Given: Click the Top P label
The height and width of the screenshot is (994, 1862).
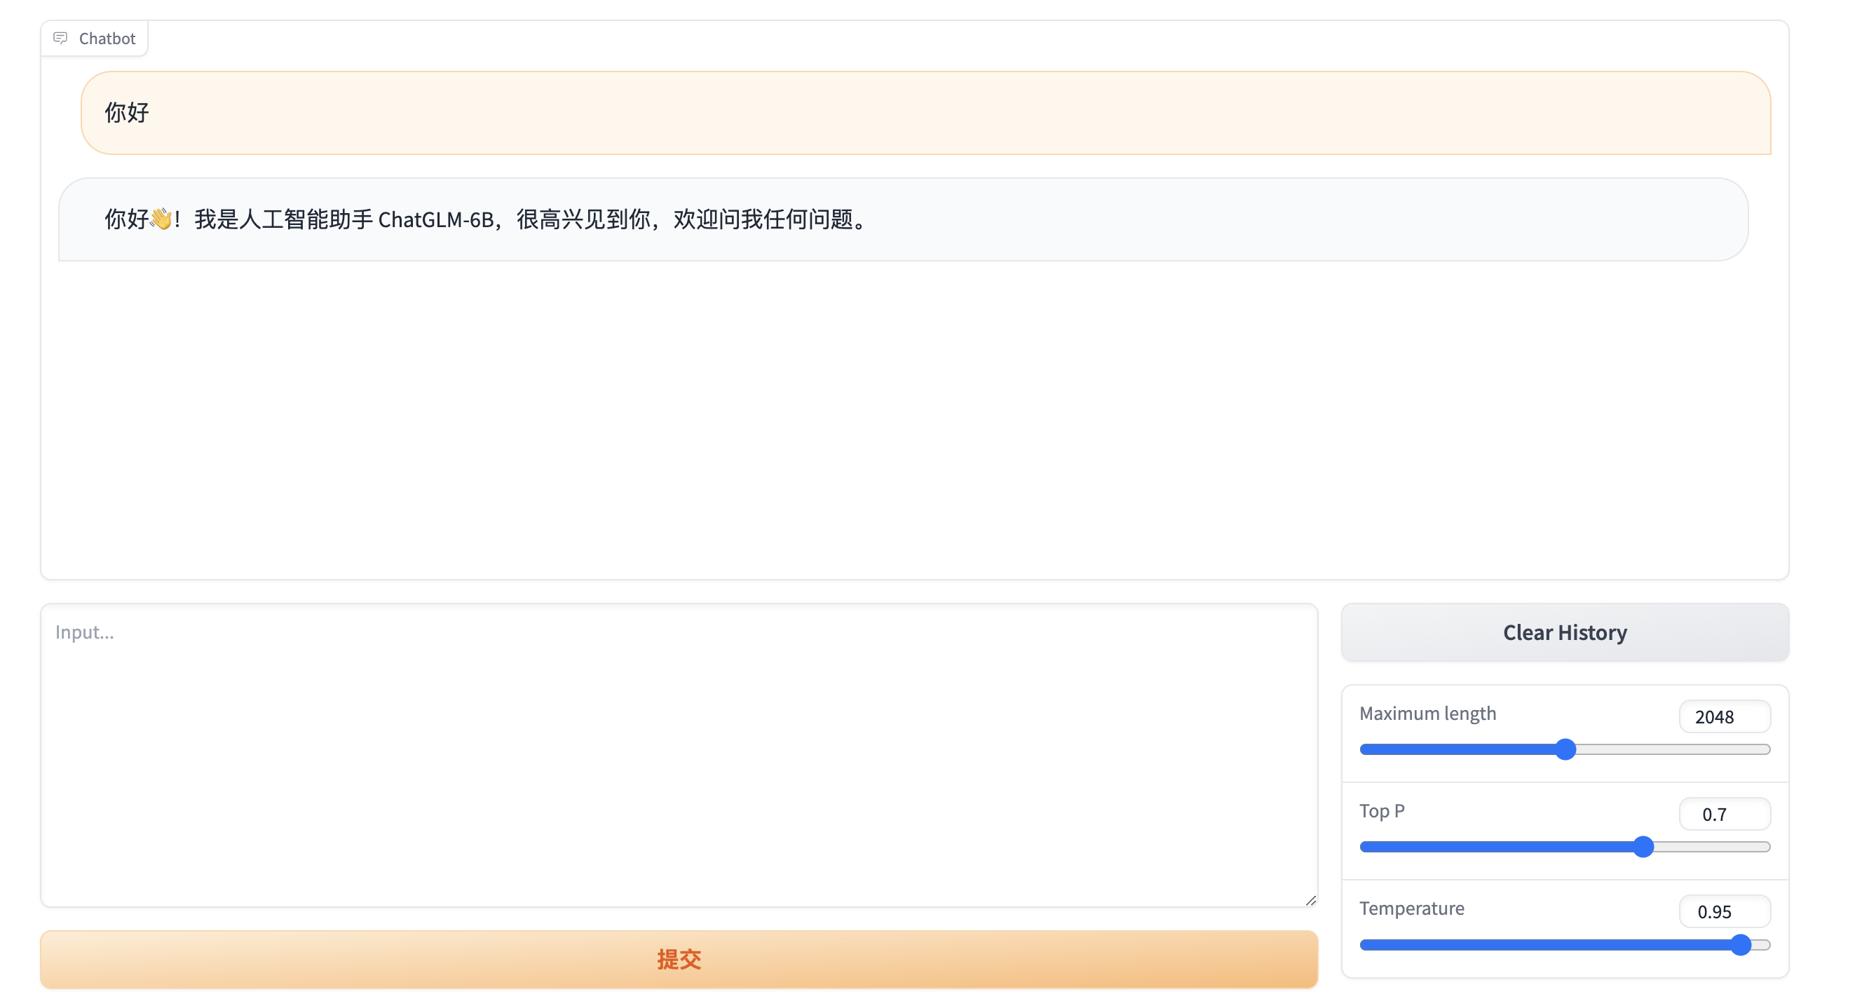Looking at the screenshot, I should click(1381, 810).
